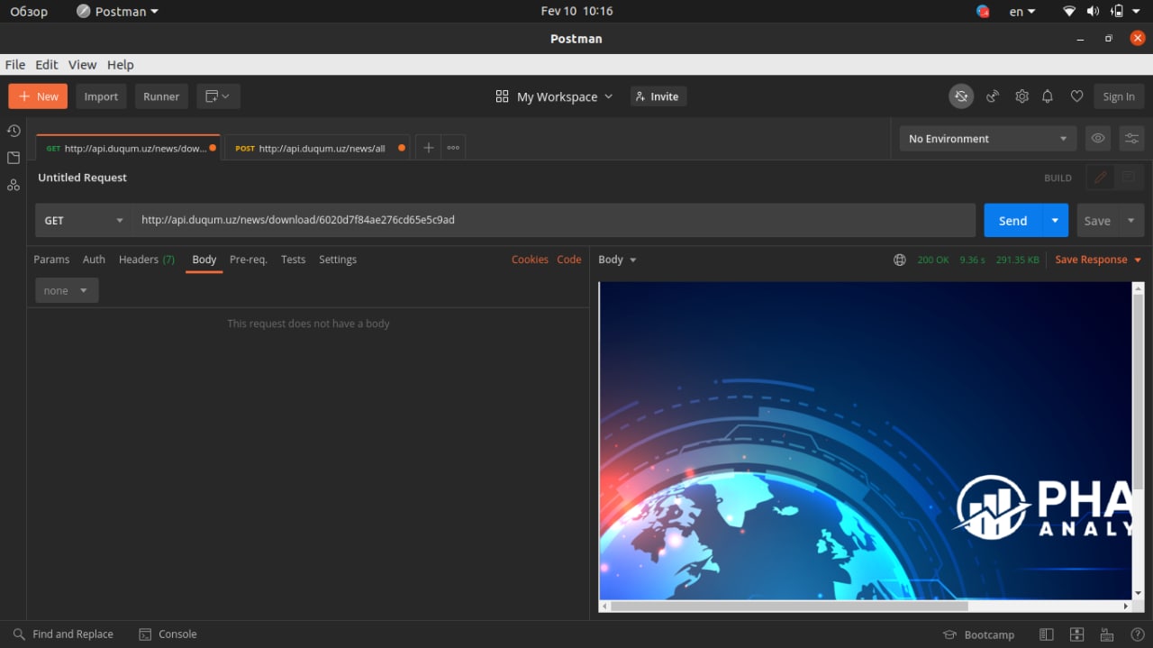Send the request
Viewport: 1153px width, 648px height.
coord(1012,221)
